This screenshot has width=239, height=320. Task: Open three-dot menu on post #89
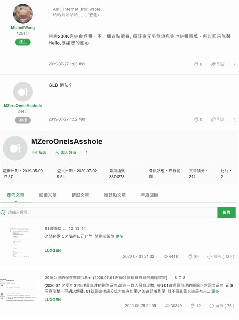[235, 64]
